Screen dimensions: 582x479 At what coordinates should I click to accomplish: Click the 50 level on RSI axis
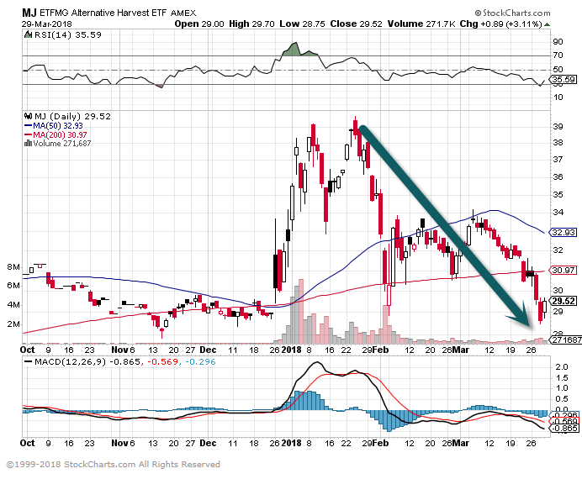[558, 69]
